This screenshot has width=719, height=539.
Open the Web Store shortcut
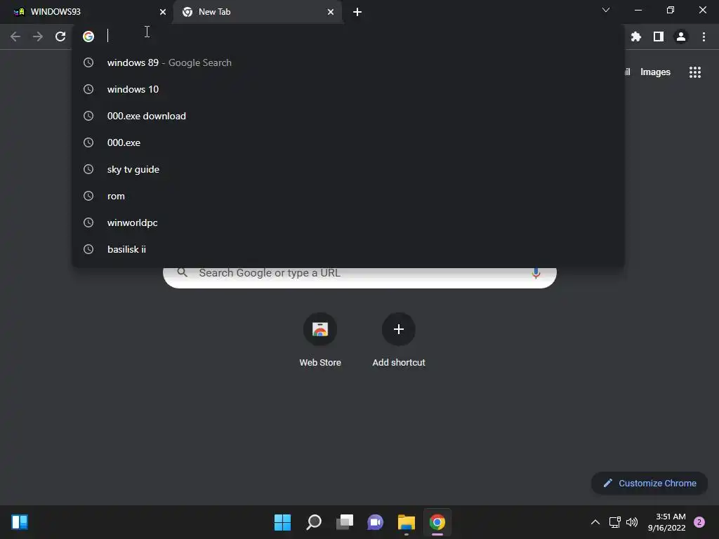pos(320,340)
